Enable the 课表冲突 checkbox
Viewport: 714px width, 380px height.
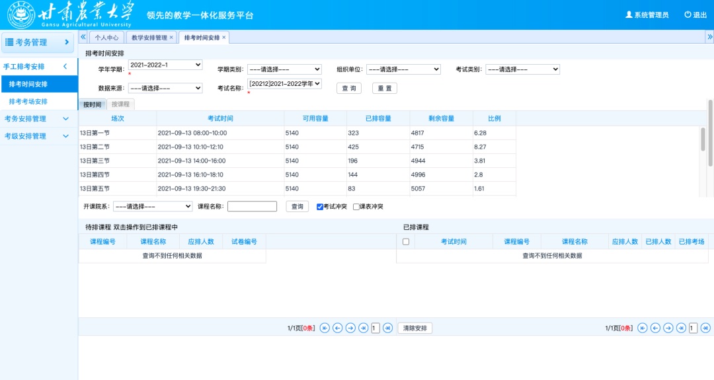(x=356, y=207)
